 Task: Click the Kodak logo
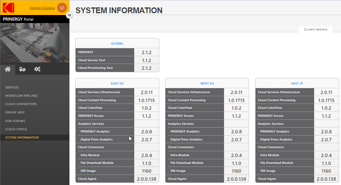tap(8, 8)
